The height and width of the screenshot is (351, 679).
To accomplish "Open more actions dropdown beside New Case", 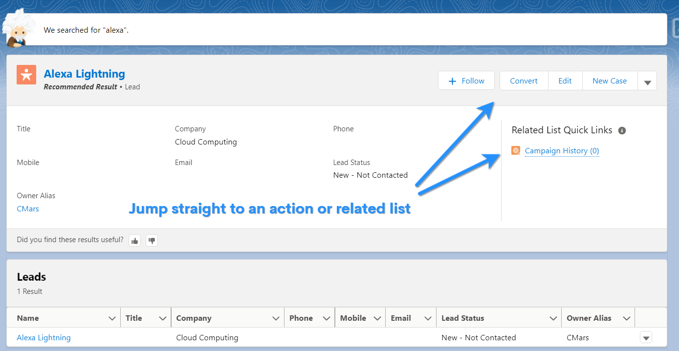I will tap(647, 81).
